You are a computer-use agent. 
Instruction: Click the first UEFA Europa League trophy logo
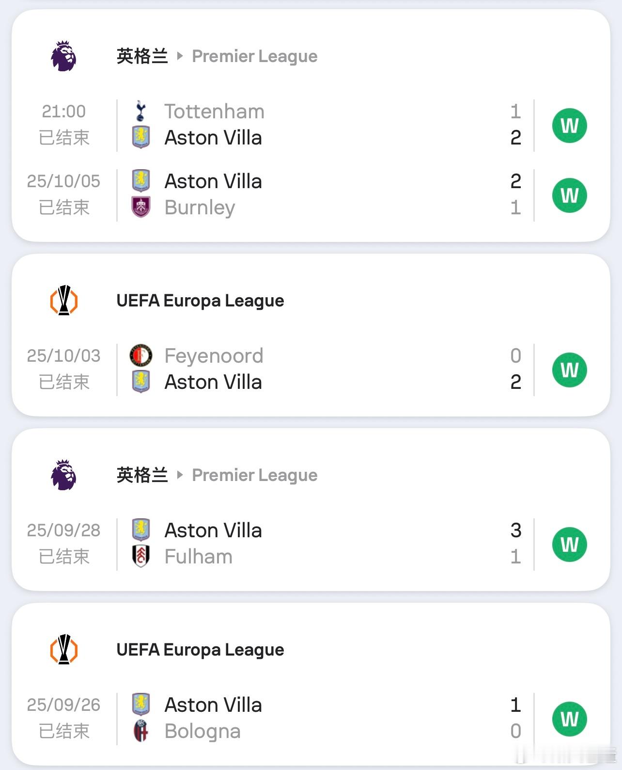[x=63, y=301]
